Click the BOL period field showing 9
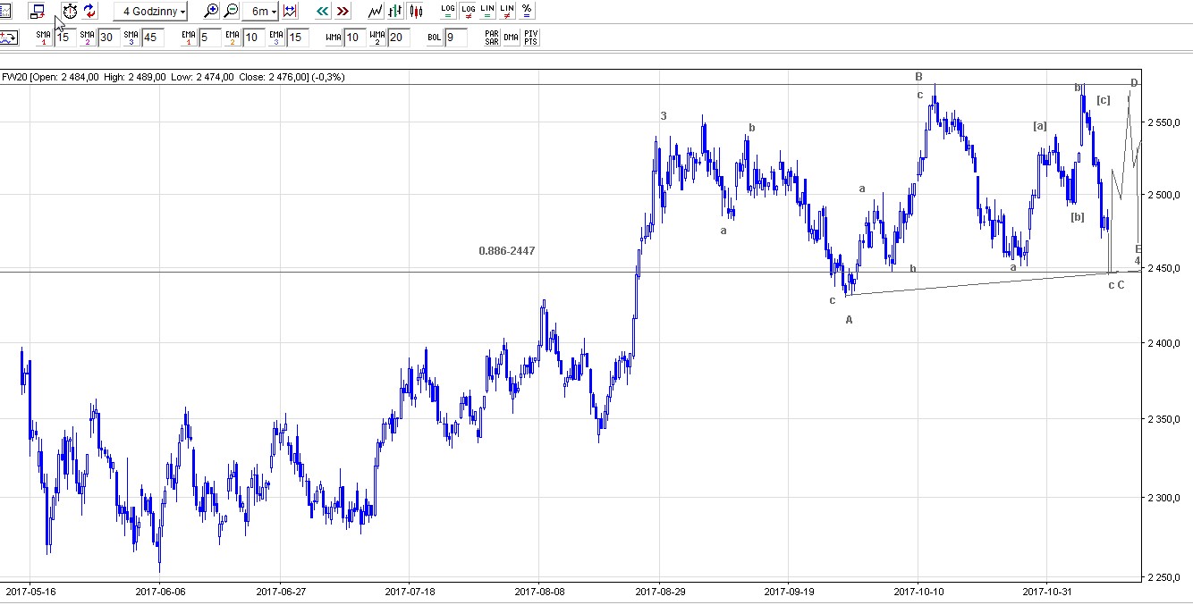Image resolution: width=1193 pixels, height=605 pixels. (456, 38)
